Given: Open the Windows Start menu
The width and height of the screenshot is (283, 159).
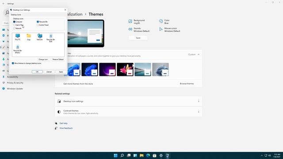Looking at the screenshot, I should click(116, 155).
